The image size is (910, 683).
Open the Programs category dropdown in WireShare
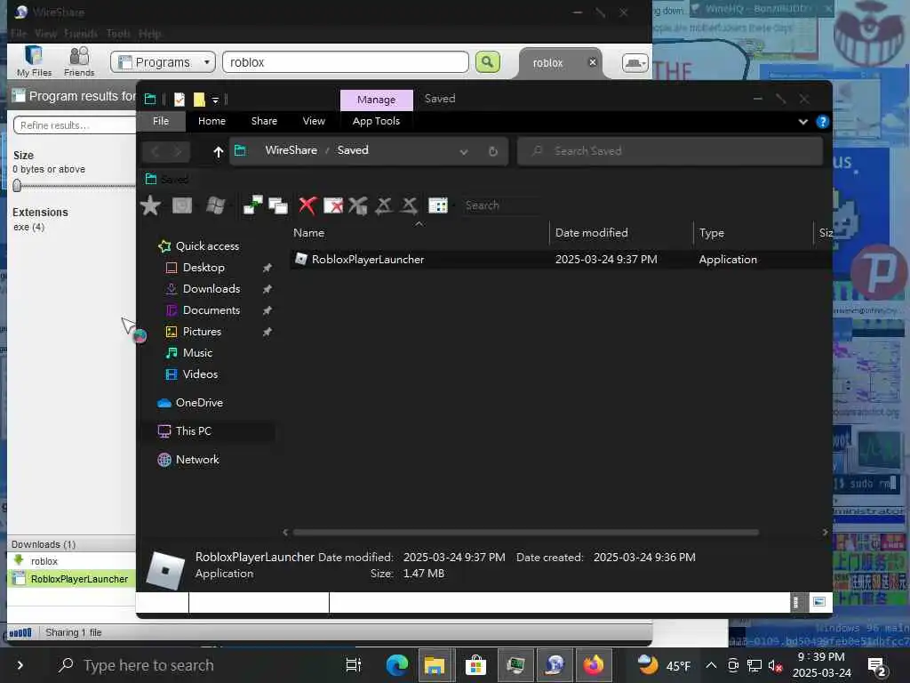pos(164,62)
